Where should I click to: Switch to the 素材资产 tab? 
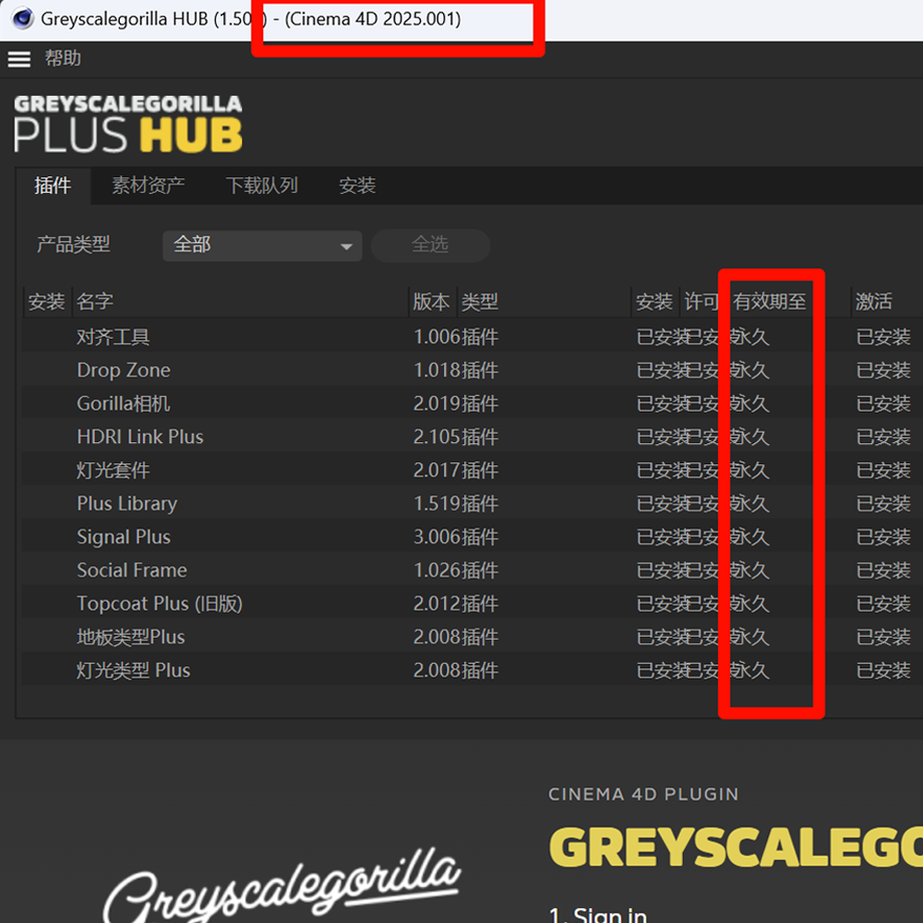149,186
